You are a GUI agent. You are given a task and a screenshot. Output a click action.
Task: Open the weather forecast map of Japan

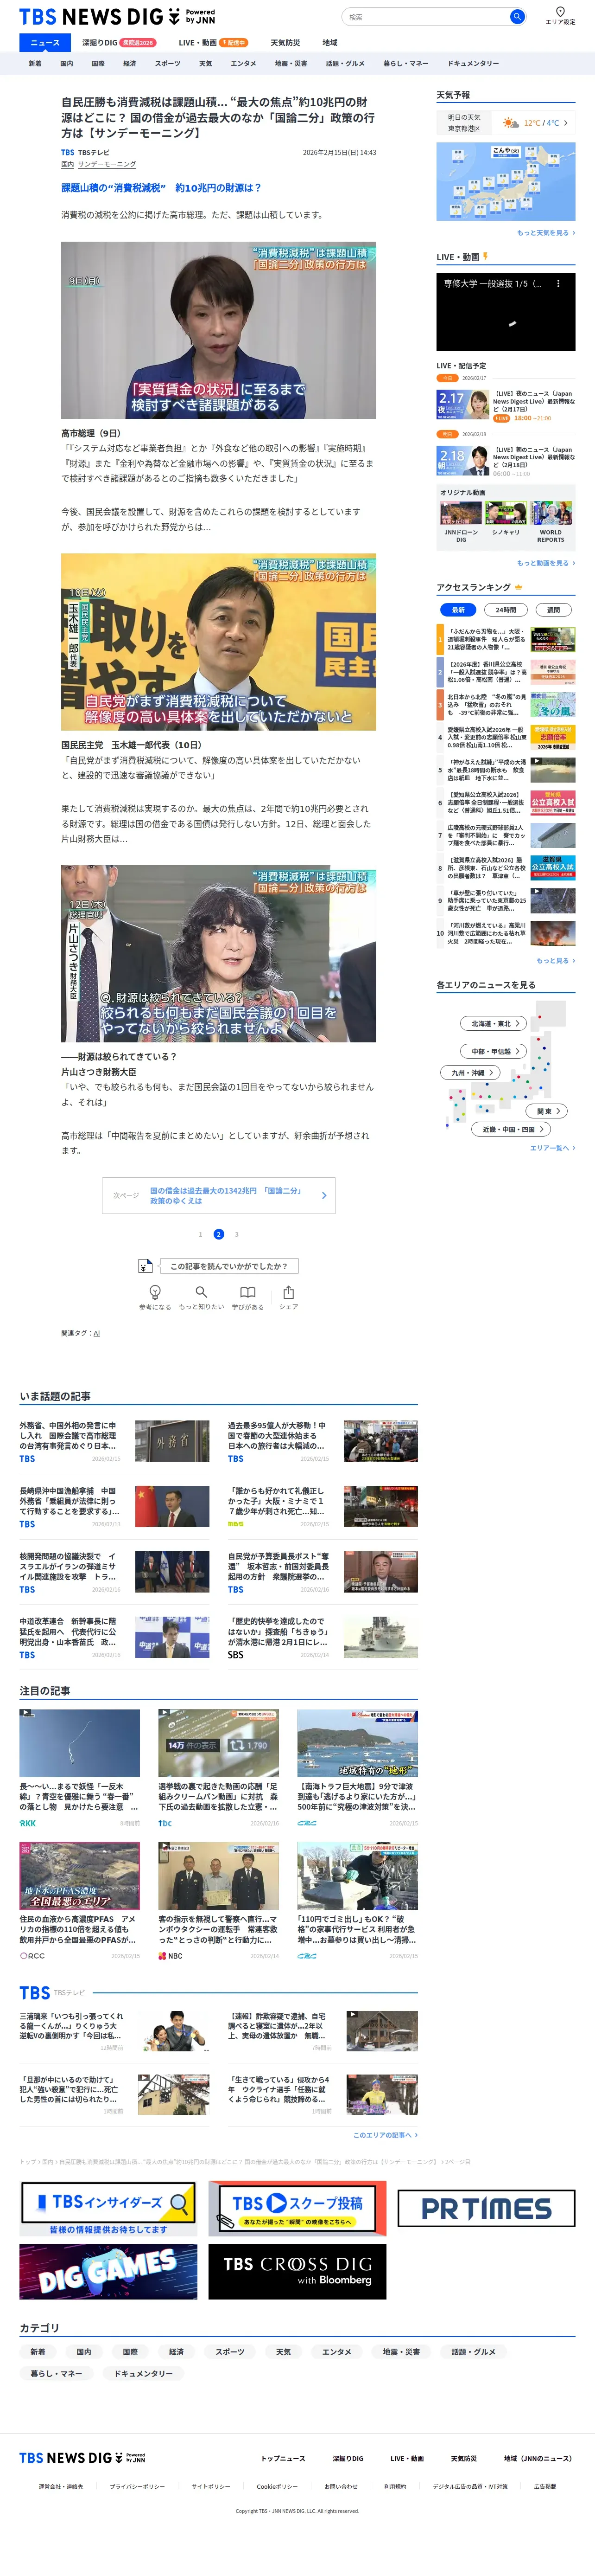pyautogui.click(x=506, y=181)
